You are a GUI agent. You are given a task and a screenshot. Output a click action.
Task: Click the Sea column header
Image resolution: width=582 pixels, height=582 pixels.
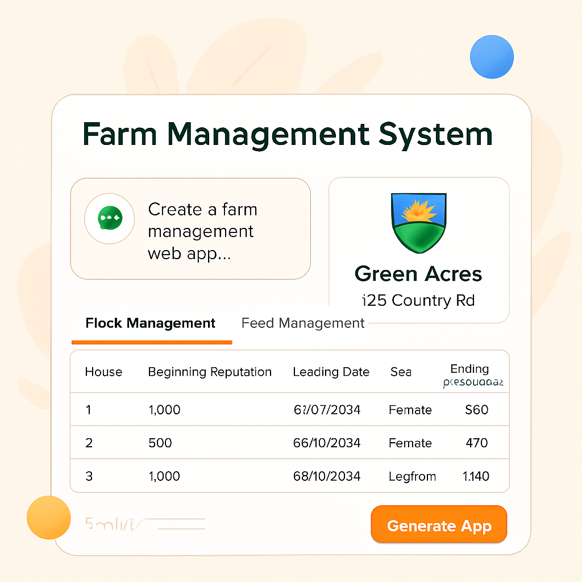(401, 372)
